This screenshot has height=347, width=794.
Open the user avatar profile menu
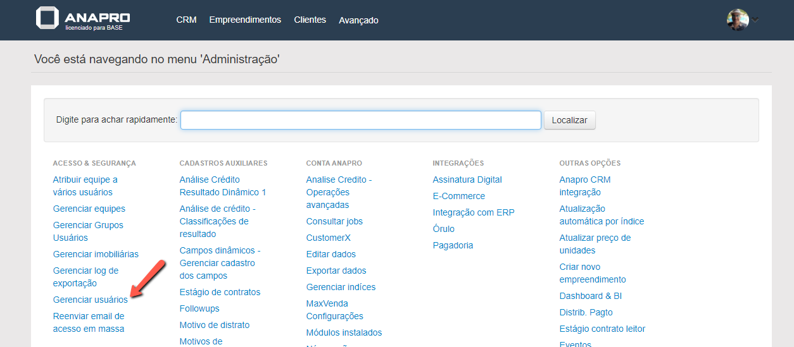[x=737, y=20]
